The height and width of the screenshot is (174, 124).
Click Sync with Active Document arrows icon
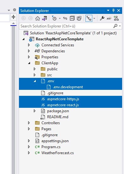click(65, 18)
